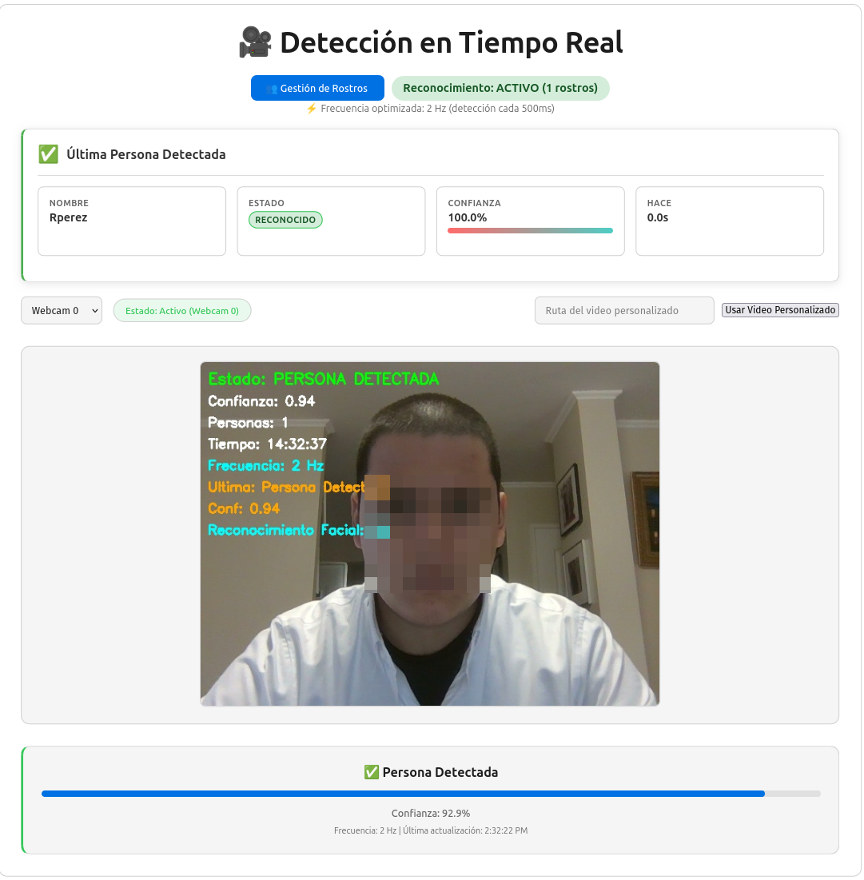Switch to the Gestión de Rostros tab
The width and height of the screenshot is (864, 880).
[x=317, y=88]
